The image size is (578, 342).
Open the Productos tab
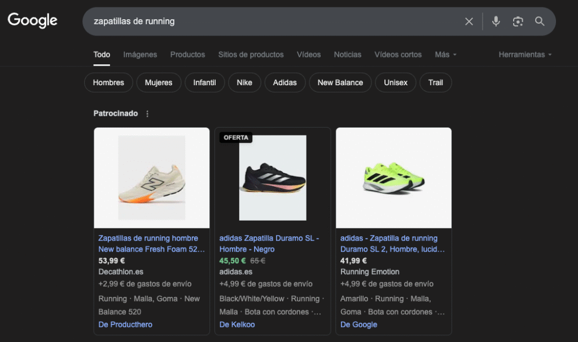[x=187, y=55]
